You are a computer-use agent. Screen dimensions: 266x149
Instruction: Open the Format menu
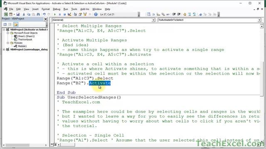[46, 9]
